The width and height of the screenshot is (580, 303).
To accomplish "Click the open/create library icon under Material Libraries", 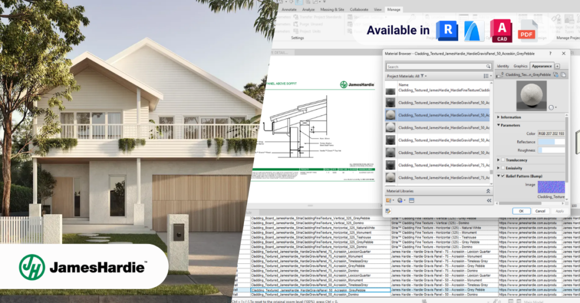I will (389, 200).
